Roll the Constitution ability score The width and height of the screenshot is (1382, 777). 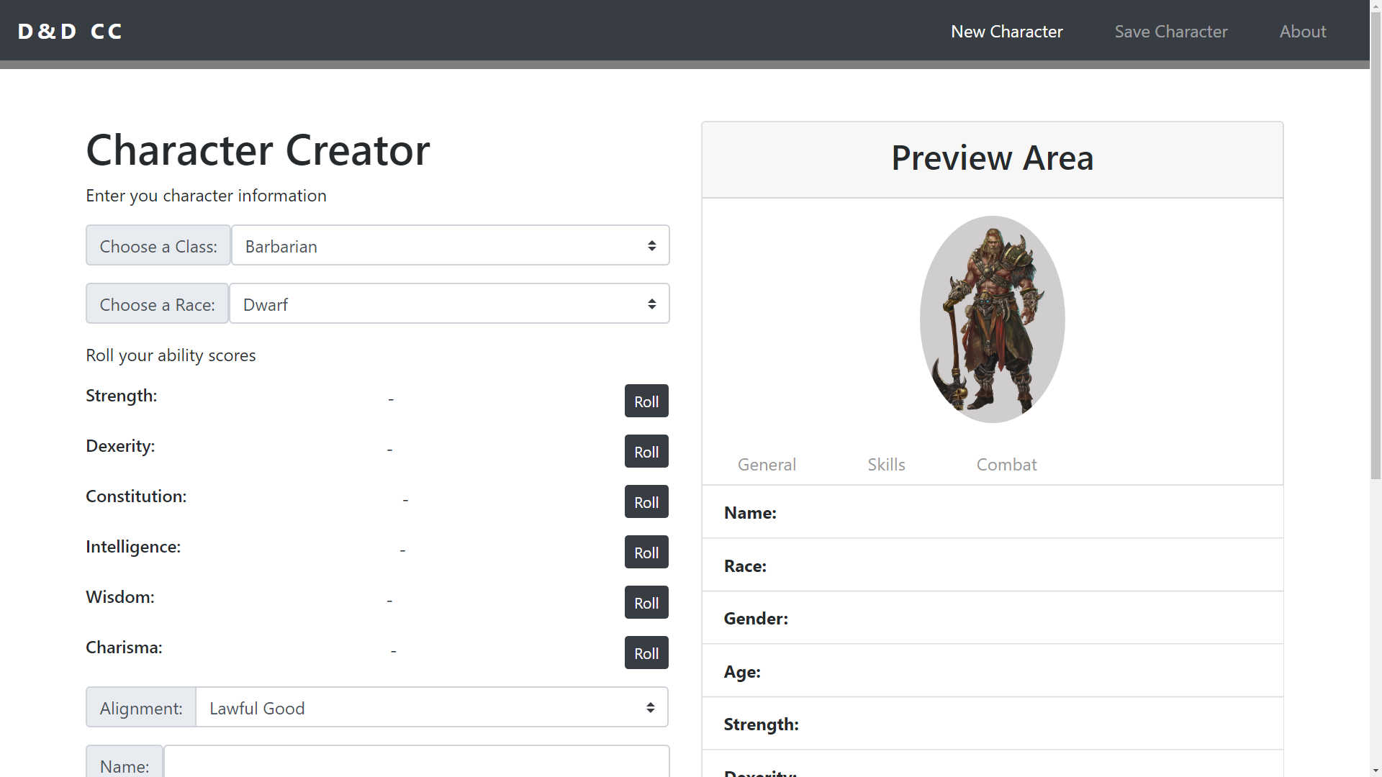coord(646,502)
